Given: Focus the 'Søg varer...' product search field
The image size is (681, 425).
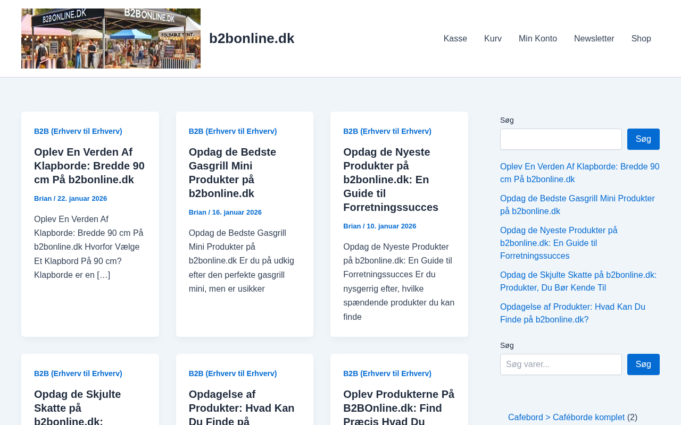Looking at the screenshot, I should (561, 364).
